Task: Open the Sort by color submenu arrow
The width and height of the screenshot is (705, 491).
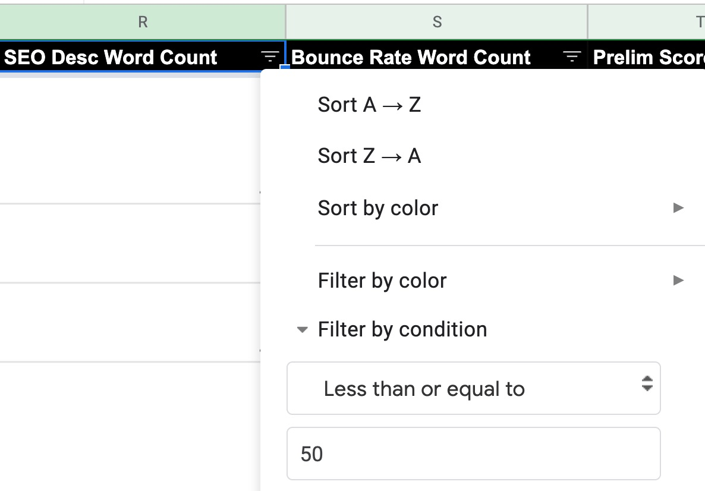Action: pos(678,207)
